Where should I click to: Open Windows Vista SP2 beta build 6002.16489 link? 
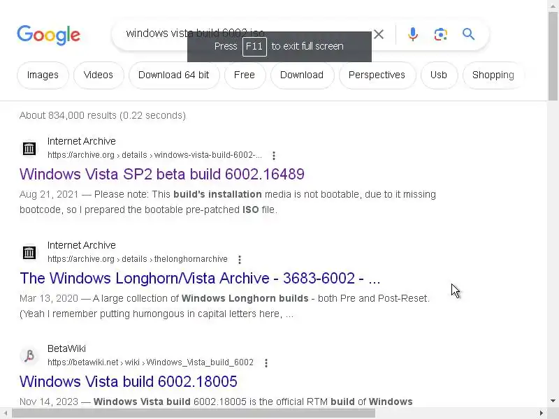[x=162, y=174]
